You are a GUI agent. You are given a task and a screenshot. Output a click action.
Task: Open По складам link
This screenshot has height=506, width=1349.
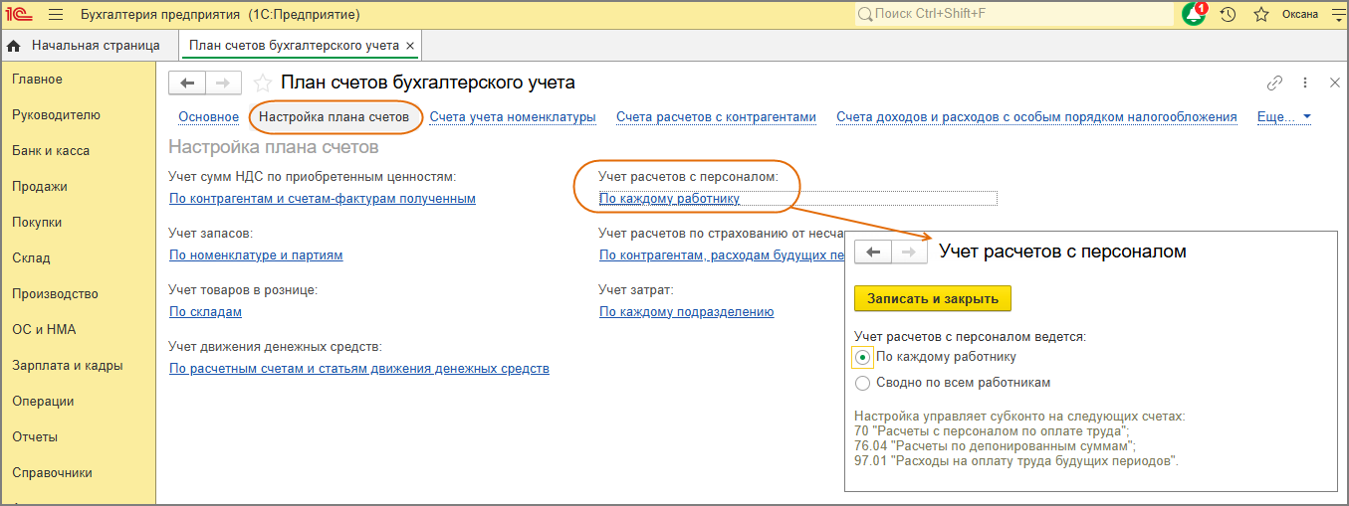(x=205, y=312)
